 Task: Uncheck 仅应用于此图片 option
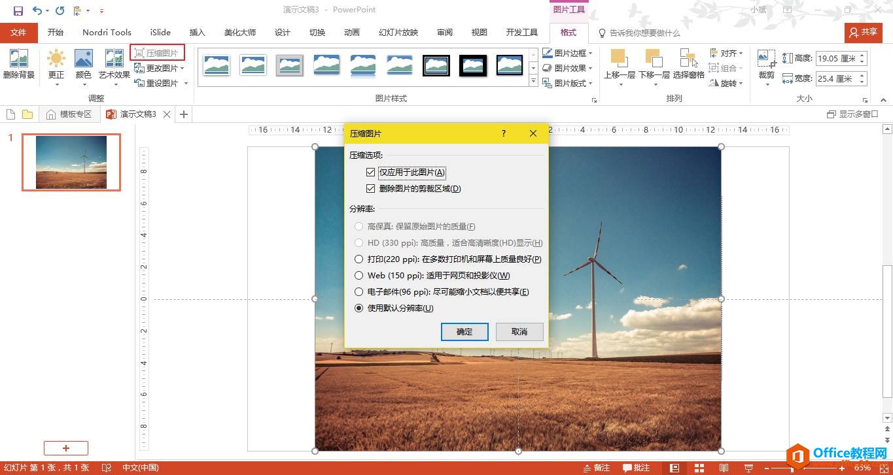[x=372, y=172]
